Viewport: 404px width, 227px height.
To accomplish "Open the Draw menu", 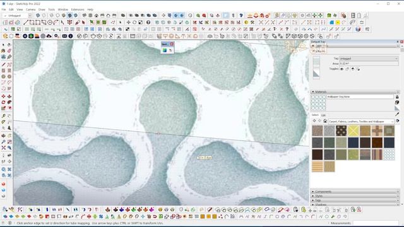I will [x=42, y=9].
